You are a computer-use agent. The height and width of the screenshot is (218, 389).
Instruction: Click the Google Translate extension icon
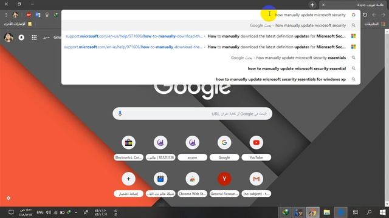(x=38, y=15)
